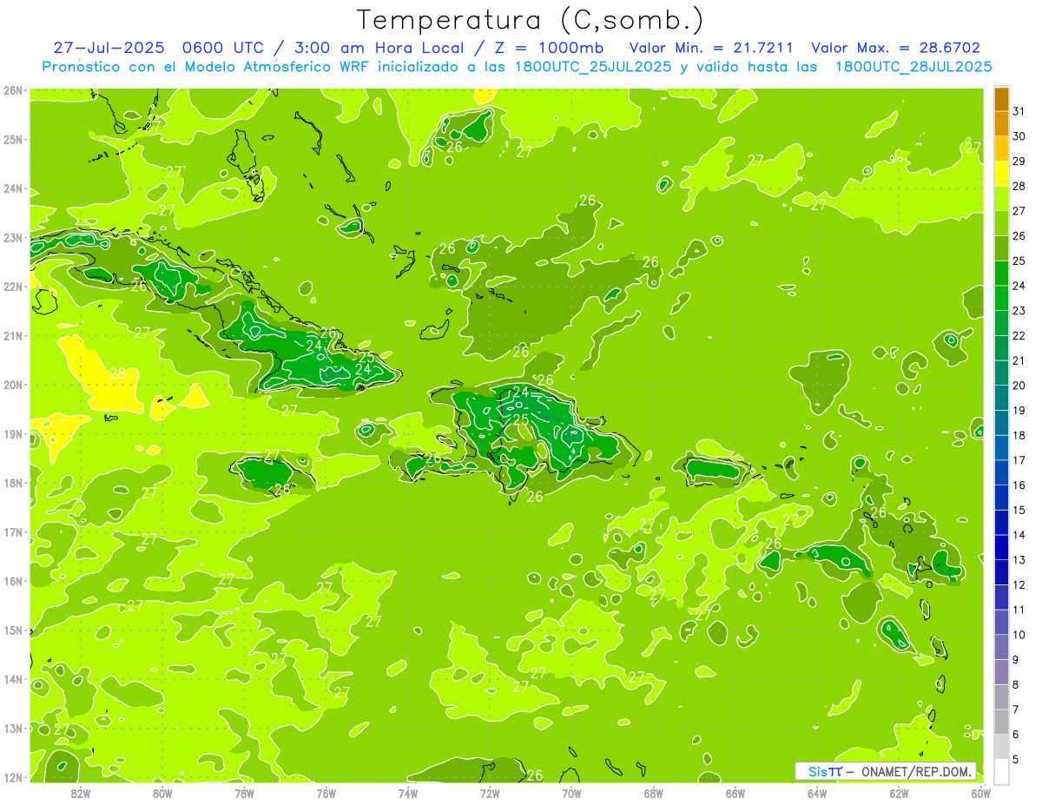Click the '18N' latitude axis label
This screenshot has height=805, width=1042.
click(x=12, y=483)
